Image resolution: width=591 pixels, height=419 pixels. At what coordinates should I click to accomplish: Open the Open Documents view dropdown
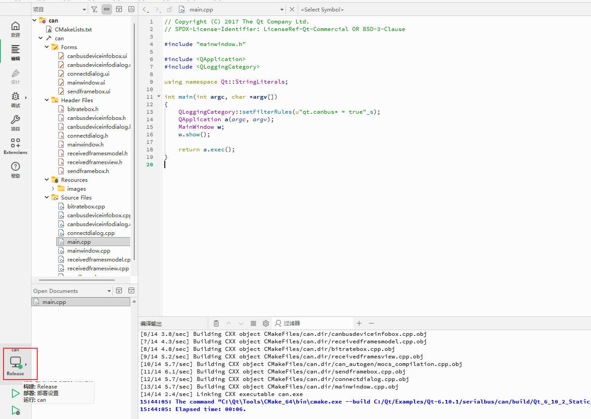pos(72,291)
